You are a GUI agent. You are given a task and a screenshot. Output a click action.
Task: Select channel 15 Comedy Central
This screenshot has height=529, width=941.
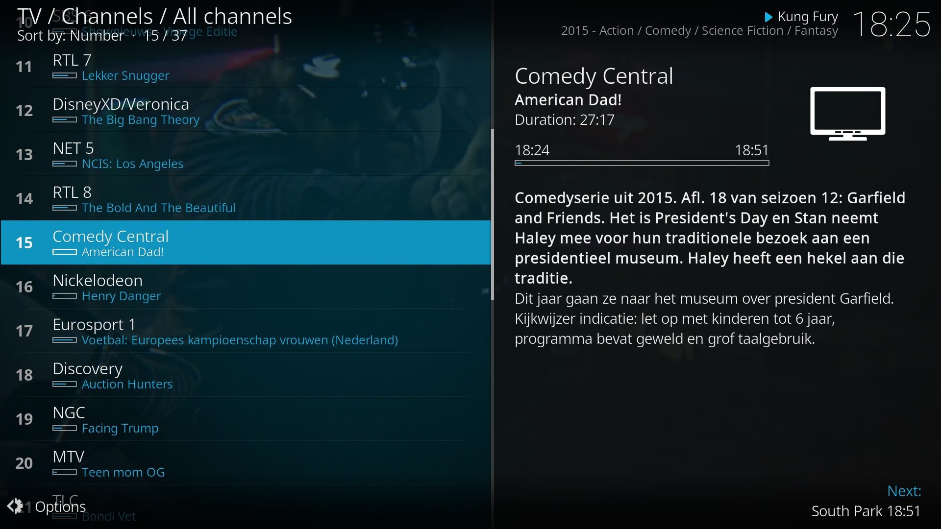click(x=247, y=241)
